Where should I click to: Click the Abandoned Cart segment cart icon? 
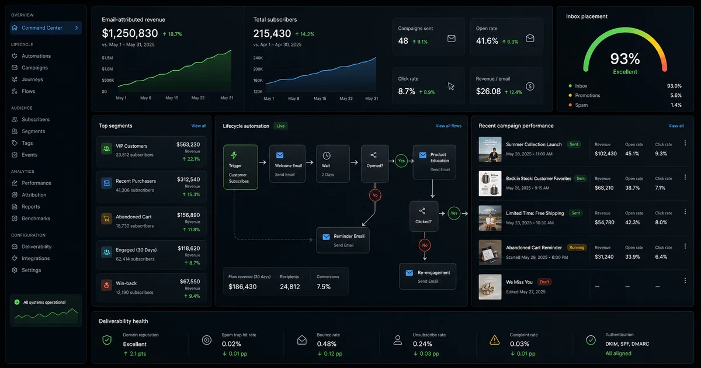106,218
